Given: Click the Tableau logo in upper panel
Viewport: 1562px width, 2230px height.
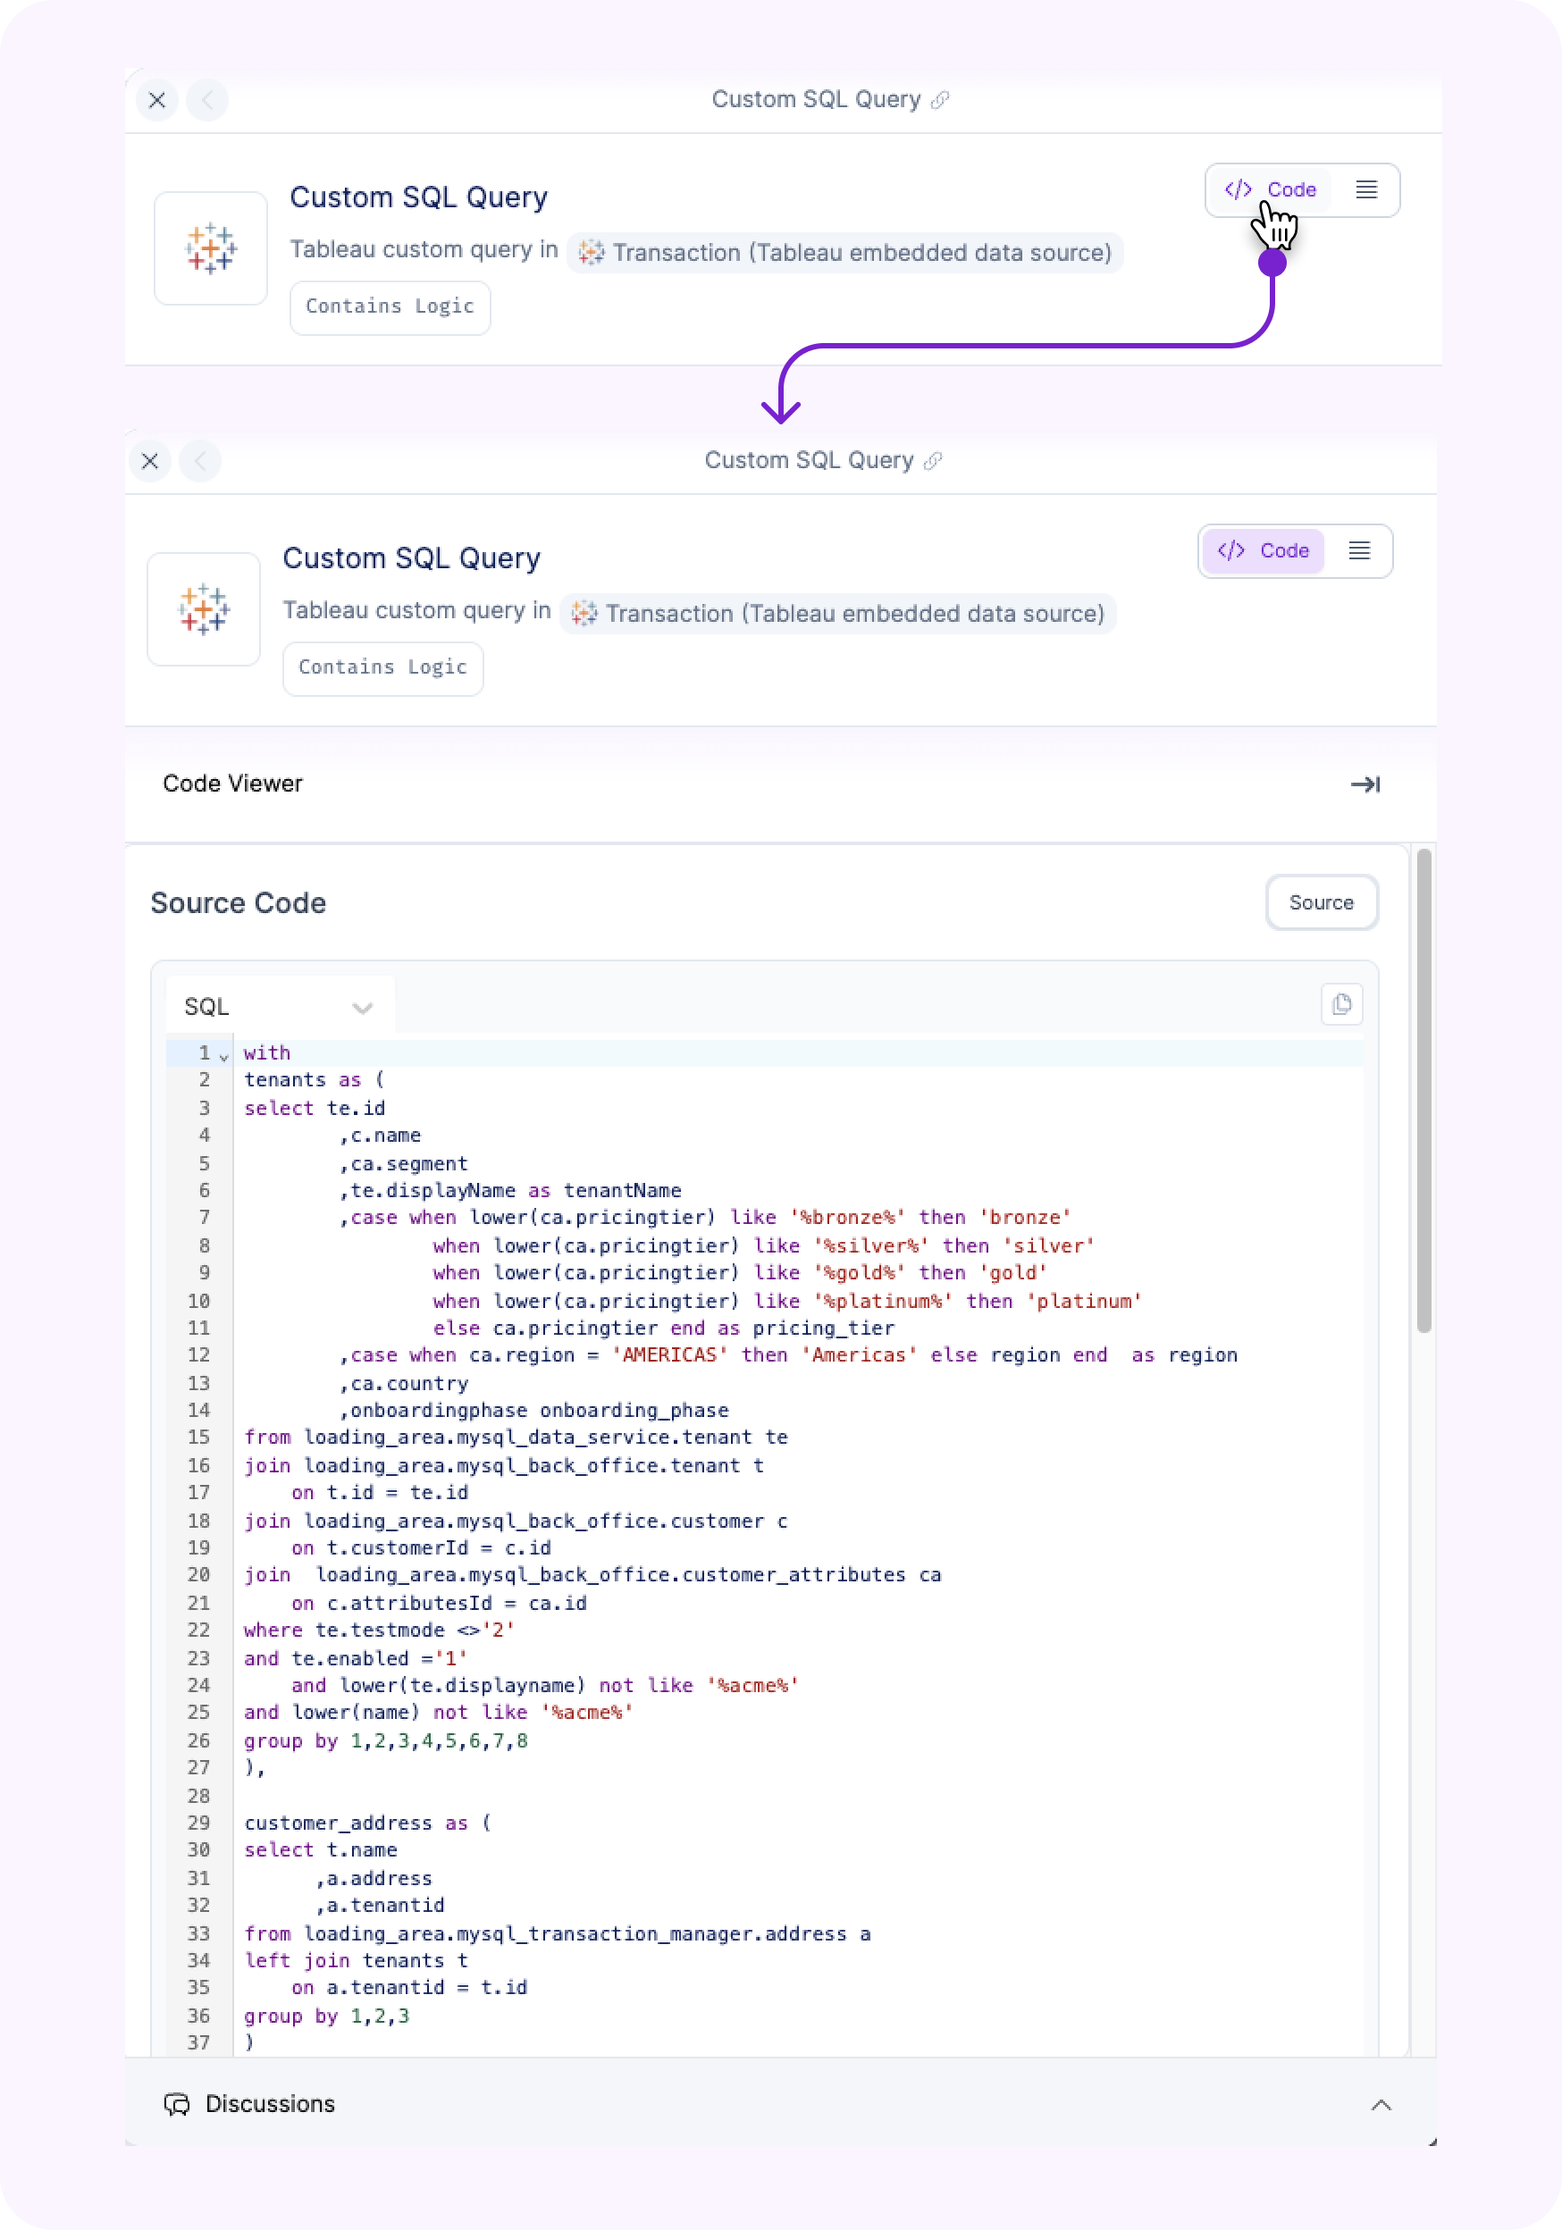Looking at the screenshot, I should (x=211, y=248).
